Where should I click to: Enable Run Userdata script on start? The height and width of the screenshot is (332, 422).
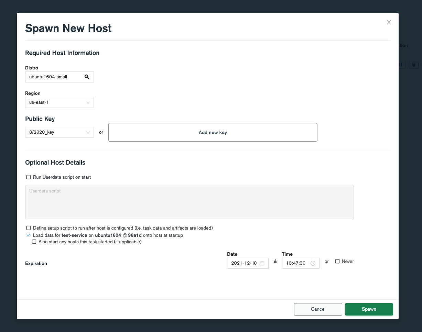[x=29, y=177]
